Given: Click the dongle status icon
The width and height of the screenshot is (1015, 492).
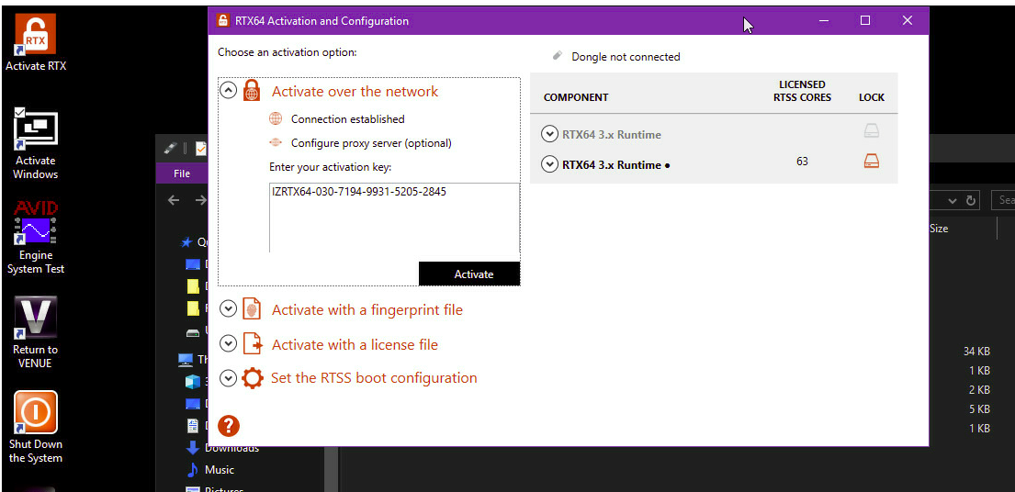Looking at the screenshot, I should coord(558,56).
